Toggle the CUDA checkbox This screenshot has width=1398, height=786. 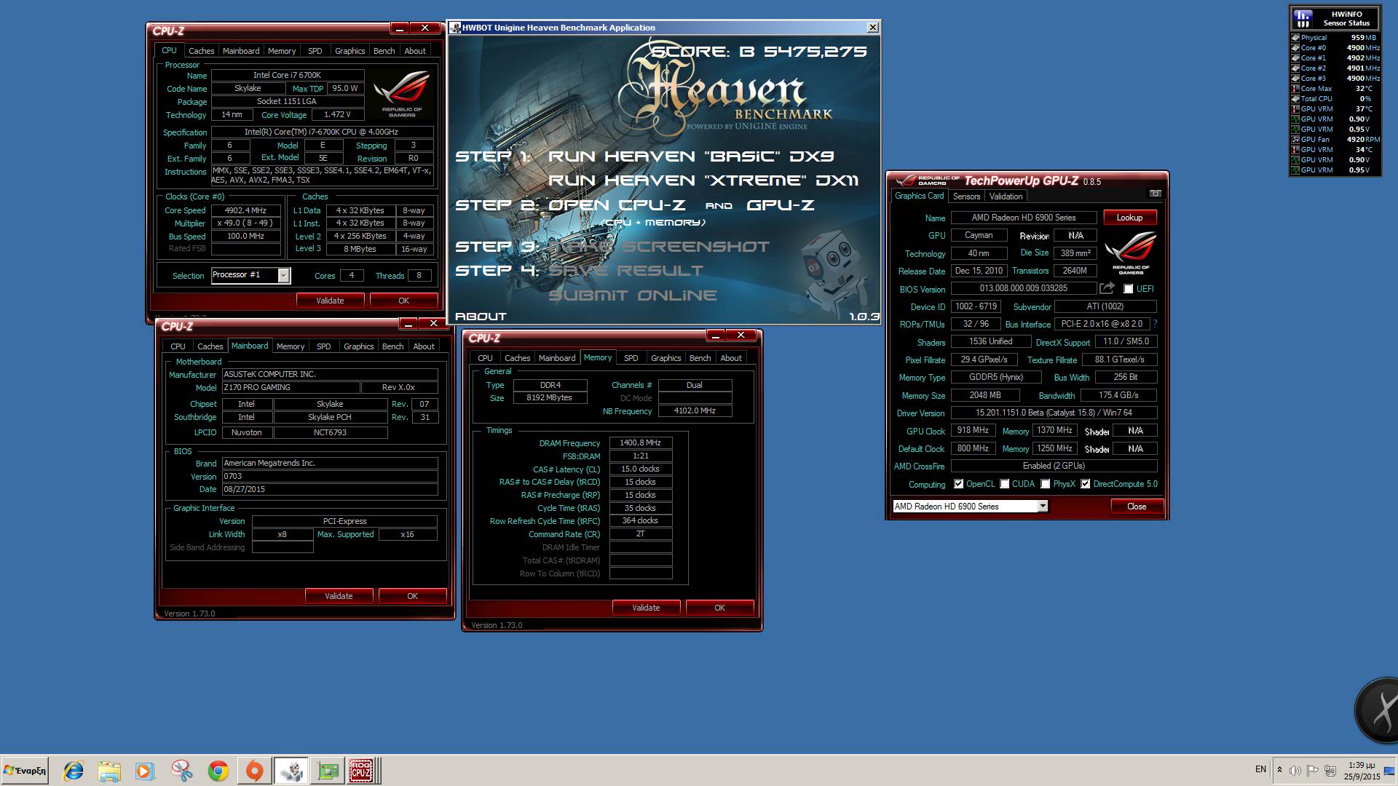coord(1005,484)
